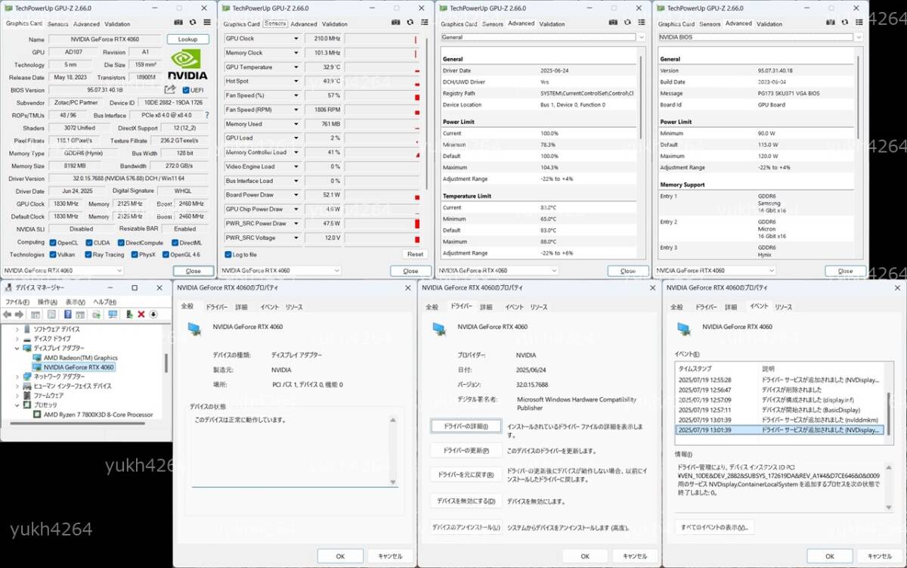This screenshot has height=568, width=907.
Task: Toggle the OpenCL checkbox
Action: click(x=53, y=243)
